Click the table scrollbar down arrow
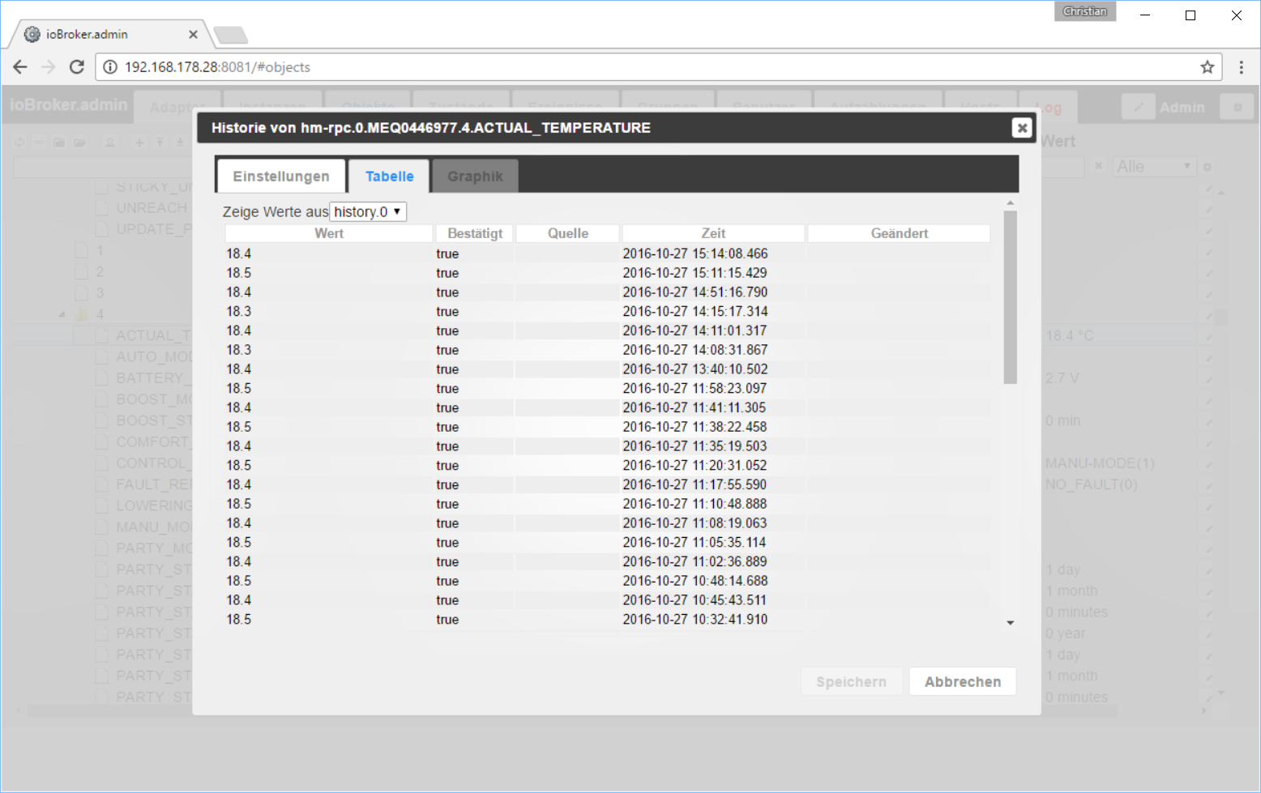Viewport: 1261px width, 793px height. click(x=1010, y=623)
